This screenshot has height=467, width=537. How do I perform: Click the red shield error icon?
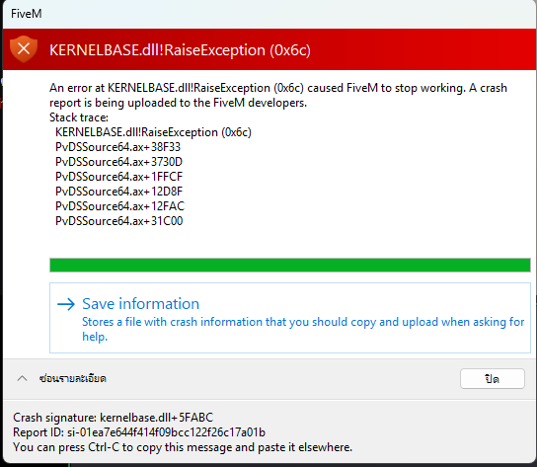[x=24, y=49]
